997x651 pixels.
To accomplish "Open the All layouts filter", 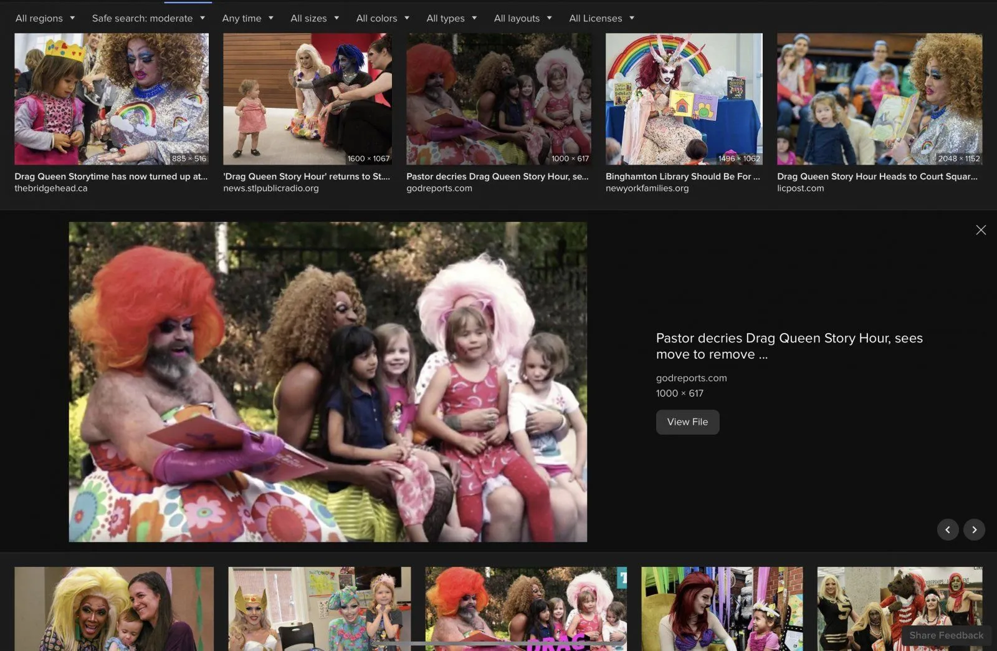I will pos(523,18).
